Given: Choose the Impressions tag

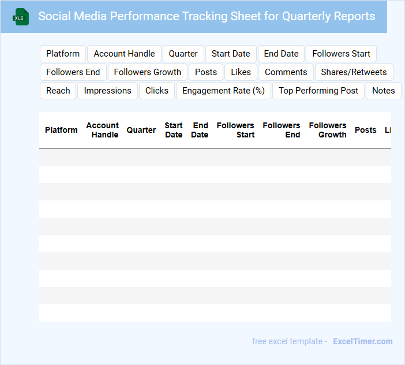Looking at the screenshot, I should coord(108,91).
